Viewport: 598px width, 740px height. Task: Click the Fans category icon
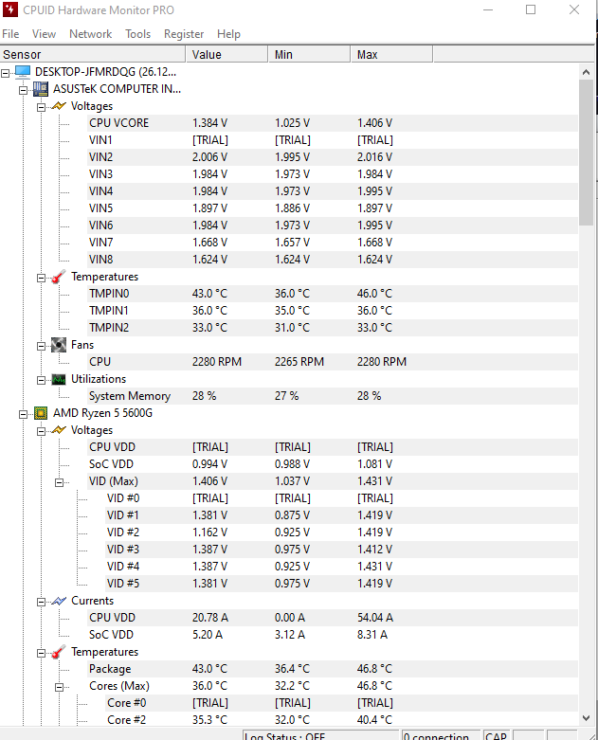pos(59,345)
